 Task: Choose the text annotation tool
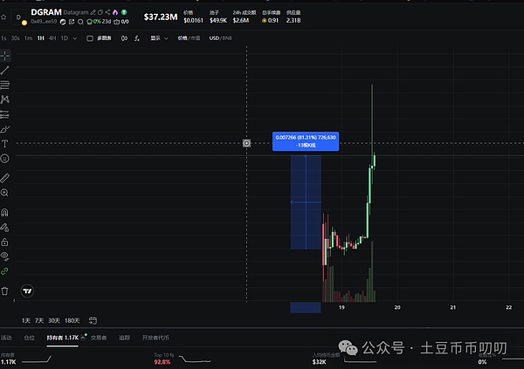[5, 143]
